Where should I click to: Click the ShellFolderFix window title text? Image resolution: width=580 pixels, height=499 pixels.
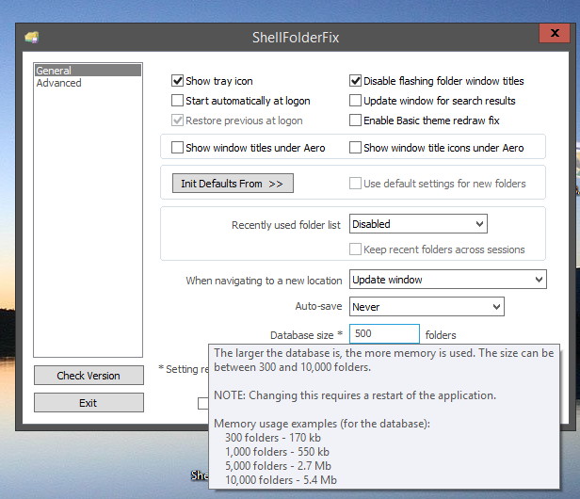(296, 38)
